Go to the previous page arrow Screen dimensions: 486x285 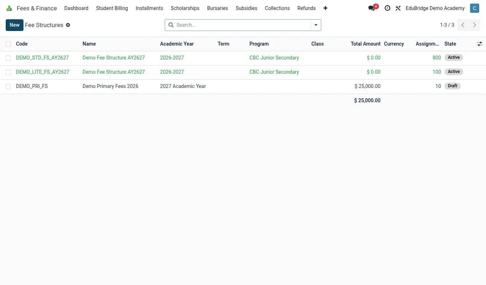tap(463, 25)
